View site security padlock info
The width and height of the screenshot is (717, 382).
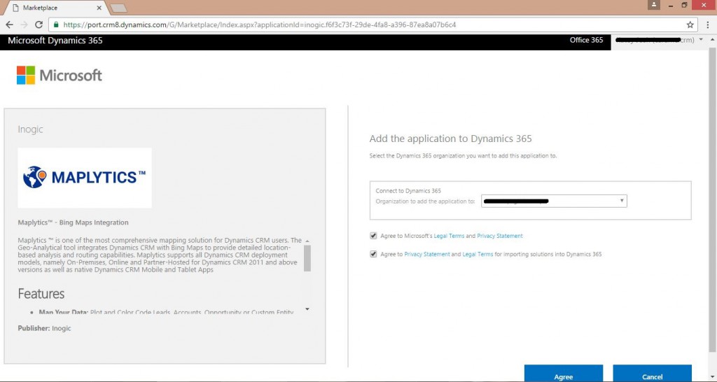pyautogui.click(x=56, y=24)
